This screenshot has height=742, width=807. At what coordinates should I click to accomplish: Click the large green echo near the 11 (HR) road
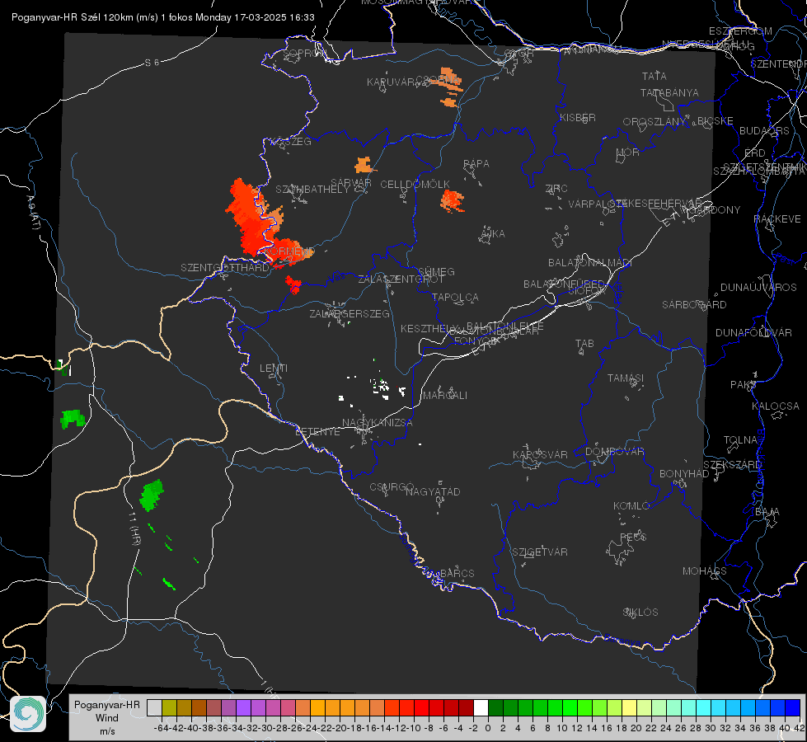[x=152, y=495]
